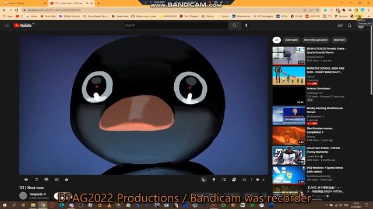Image resolution: width=373 pixels, height=209 pixels.
Task: Reload the page with the refresh icon
Action: (x=17, y=10)
